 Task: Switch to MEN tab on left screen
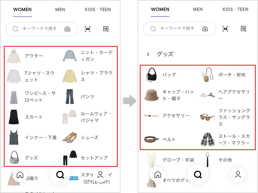pos(60,10)
